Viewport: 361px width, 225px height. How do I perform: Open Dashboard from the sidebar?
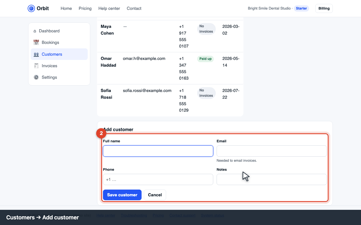(59, 31)
